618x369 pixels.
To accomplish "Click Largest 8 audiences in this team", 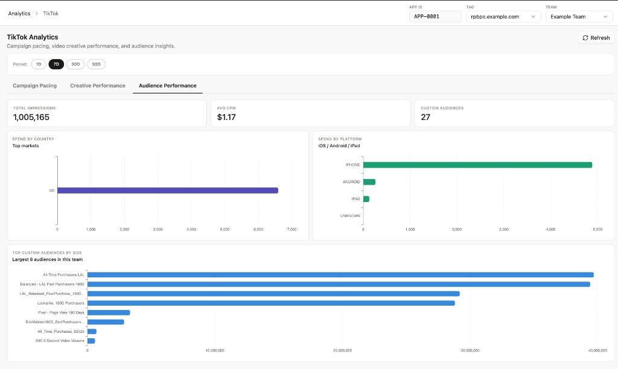I will coord(47,259).
